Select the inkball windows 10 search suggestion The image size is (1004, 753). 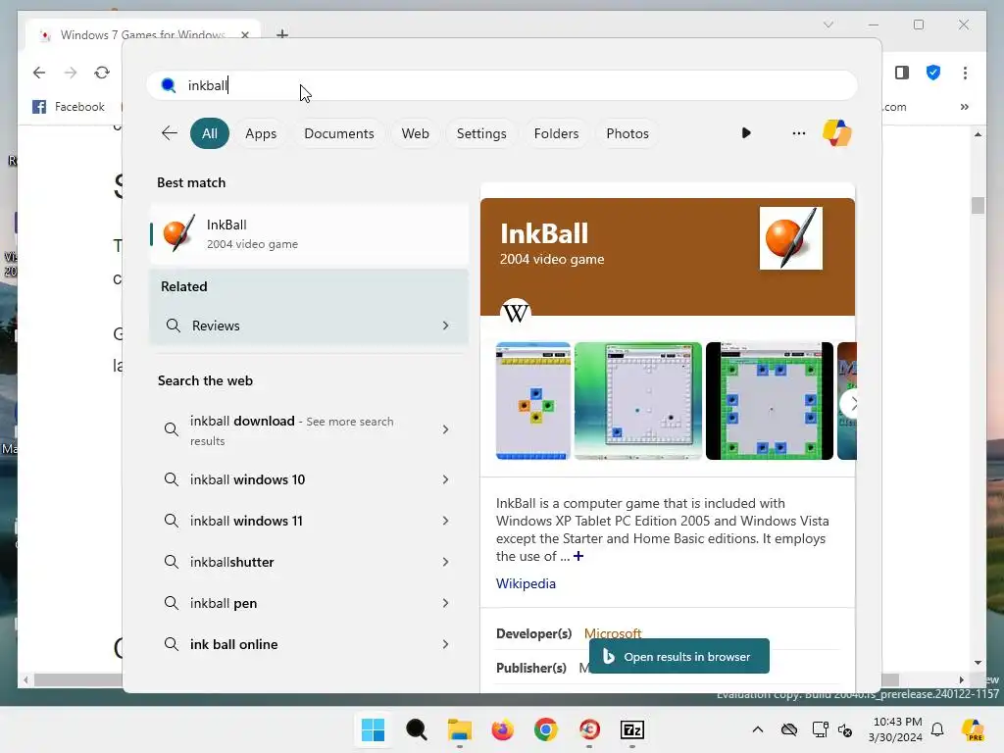(309, 479)
